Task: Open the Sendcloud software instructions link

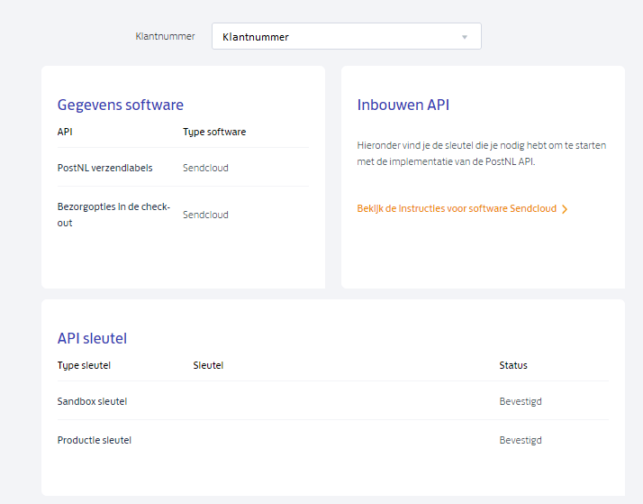Action: pos(457,208)
